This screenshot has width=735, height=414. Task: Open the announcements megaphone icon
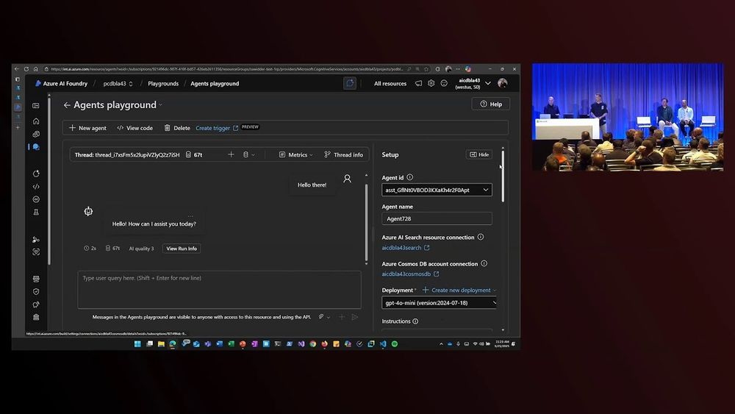(419, 83)
